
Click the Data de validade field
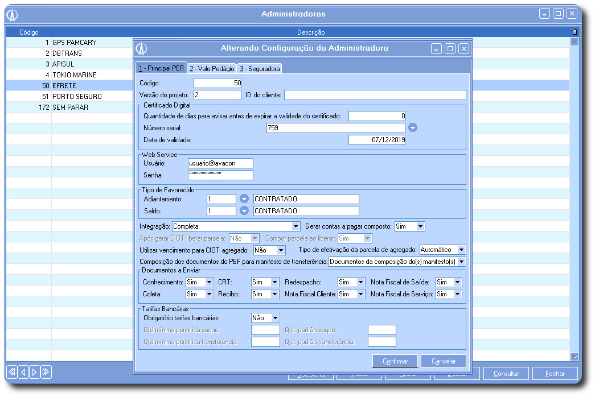tap(377, 140)
